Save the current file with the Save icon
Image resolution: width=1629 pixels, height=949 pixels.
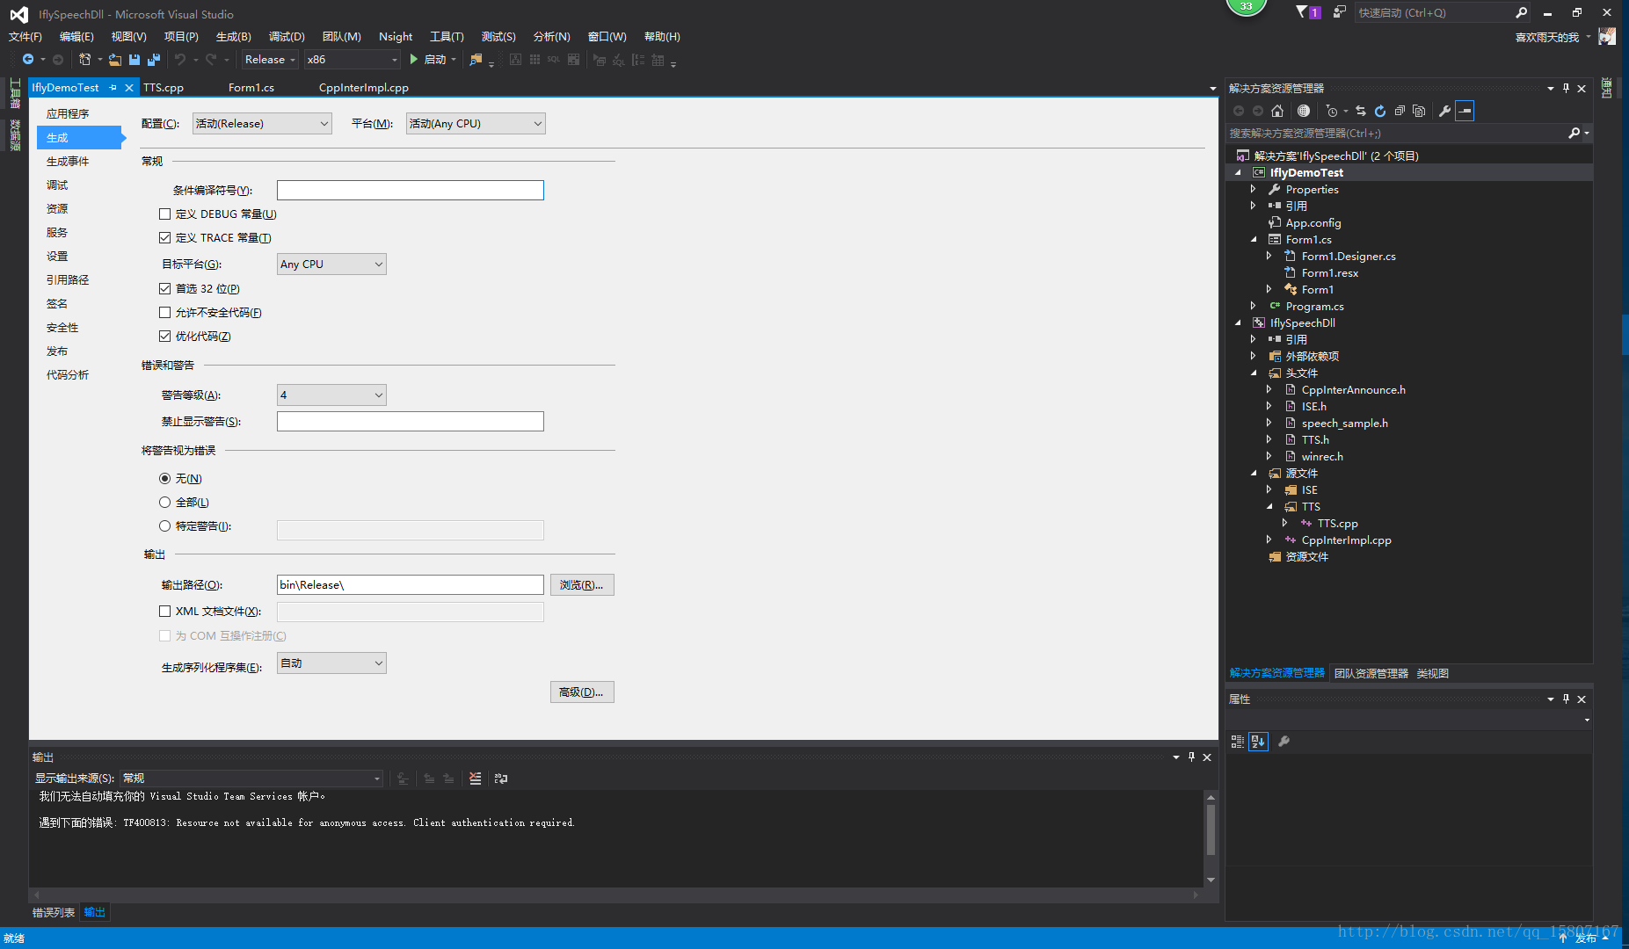(135, 60)
